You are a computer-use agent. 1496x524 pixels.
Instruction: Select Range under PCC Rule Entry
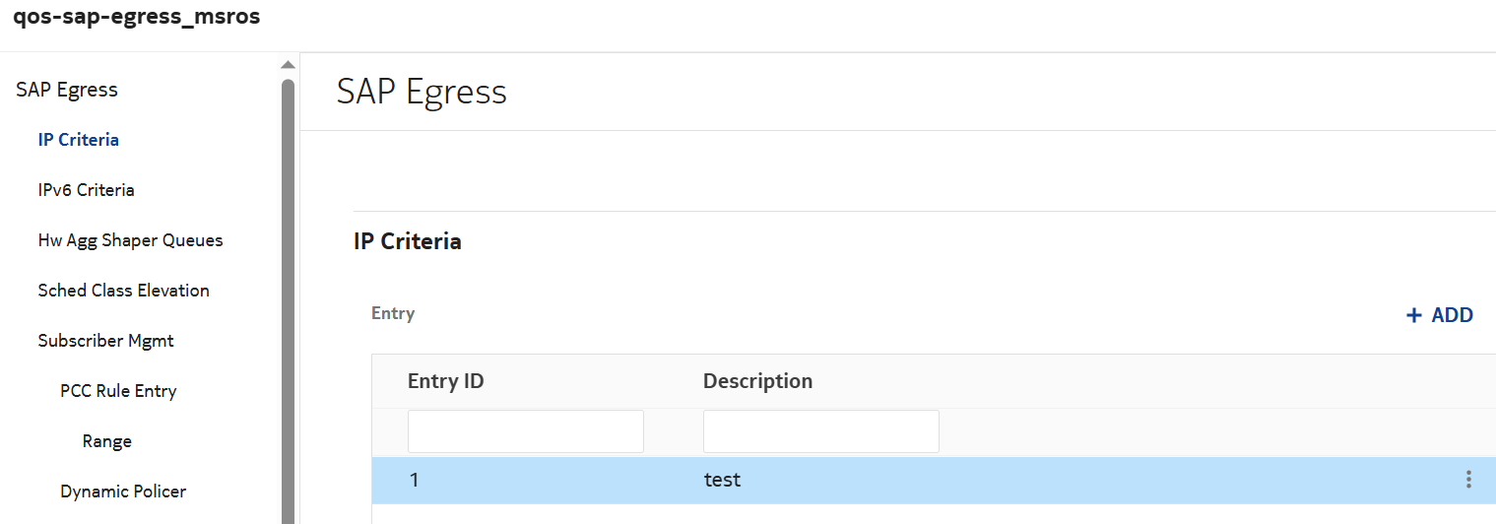point(107,441)
